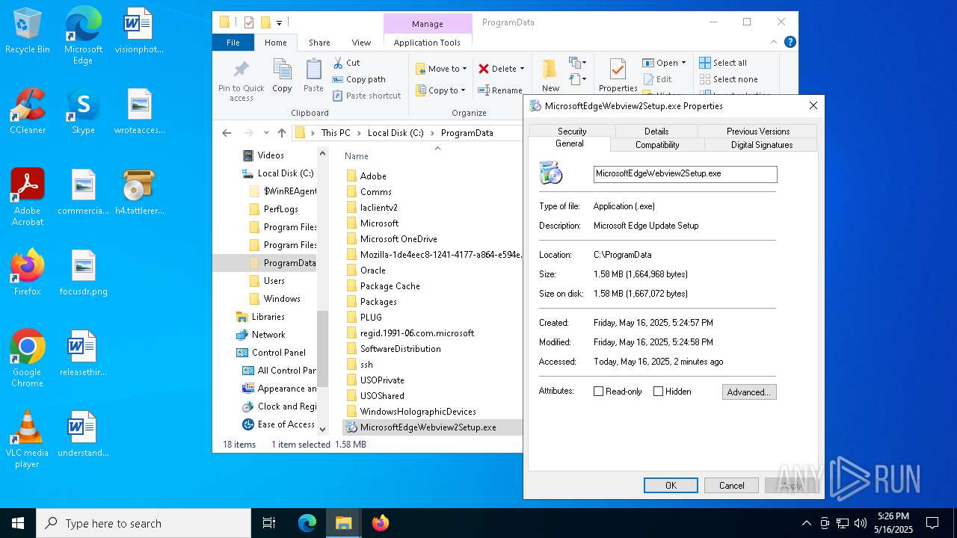Show hidden tray icons chevron
Viewport: 957px width, 538px height.
(806, 523)
